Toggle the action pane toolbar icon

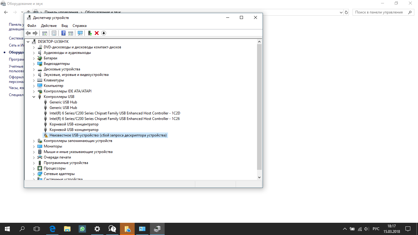tap(71, 33)
